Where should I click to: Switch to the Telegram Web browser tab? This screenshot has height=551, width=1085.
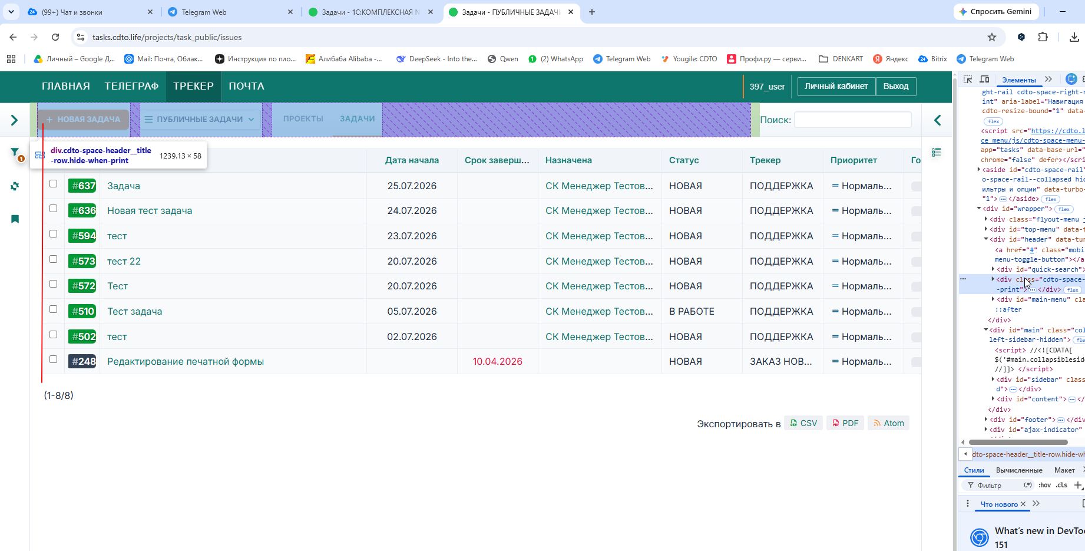click(231, 12)
